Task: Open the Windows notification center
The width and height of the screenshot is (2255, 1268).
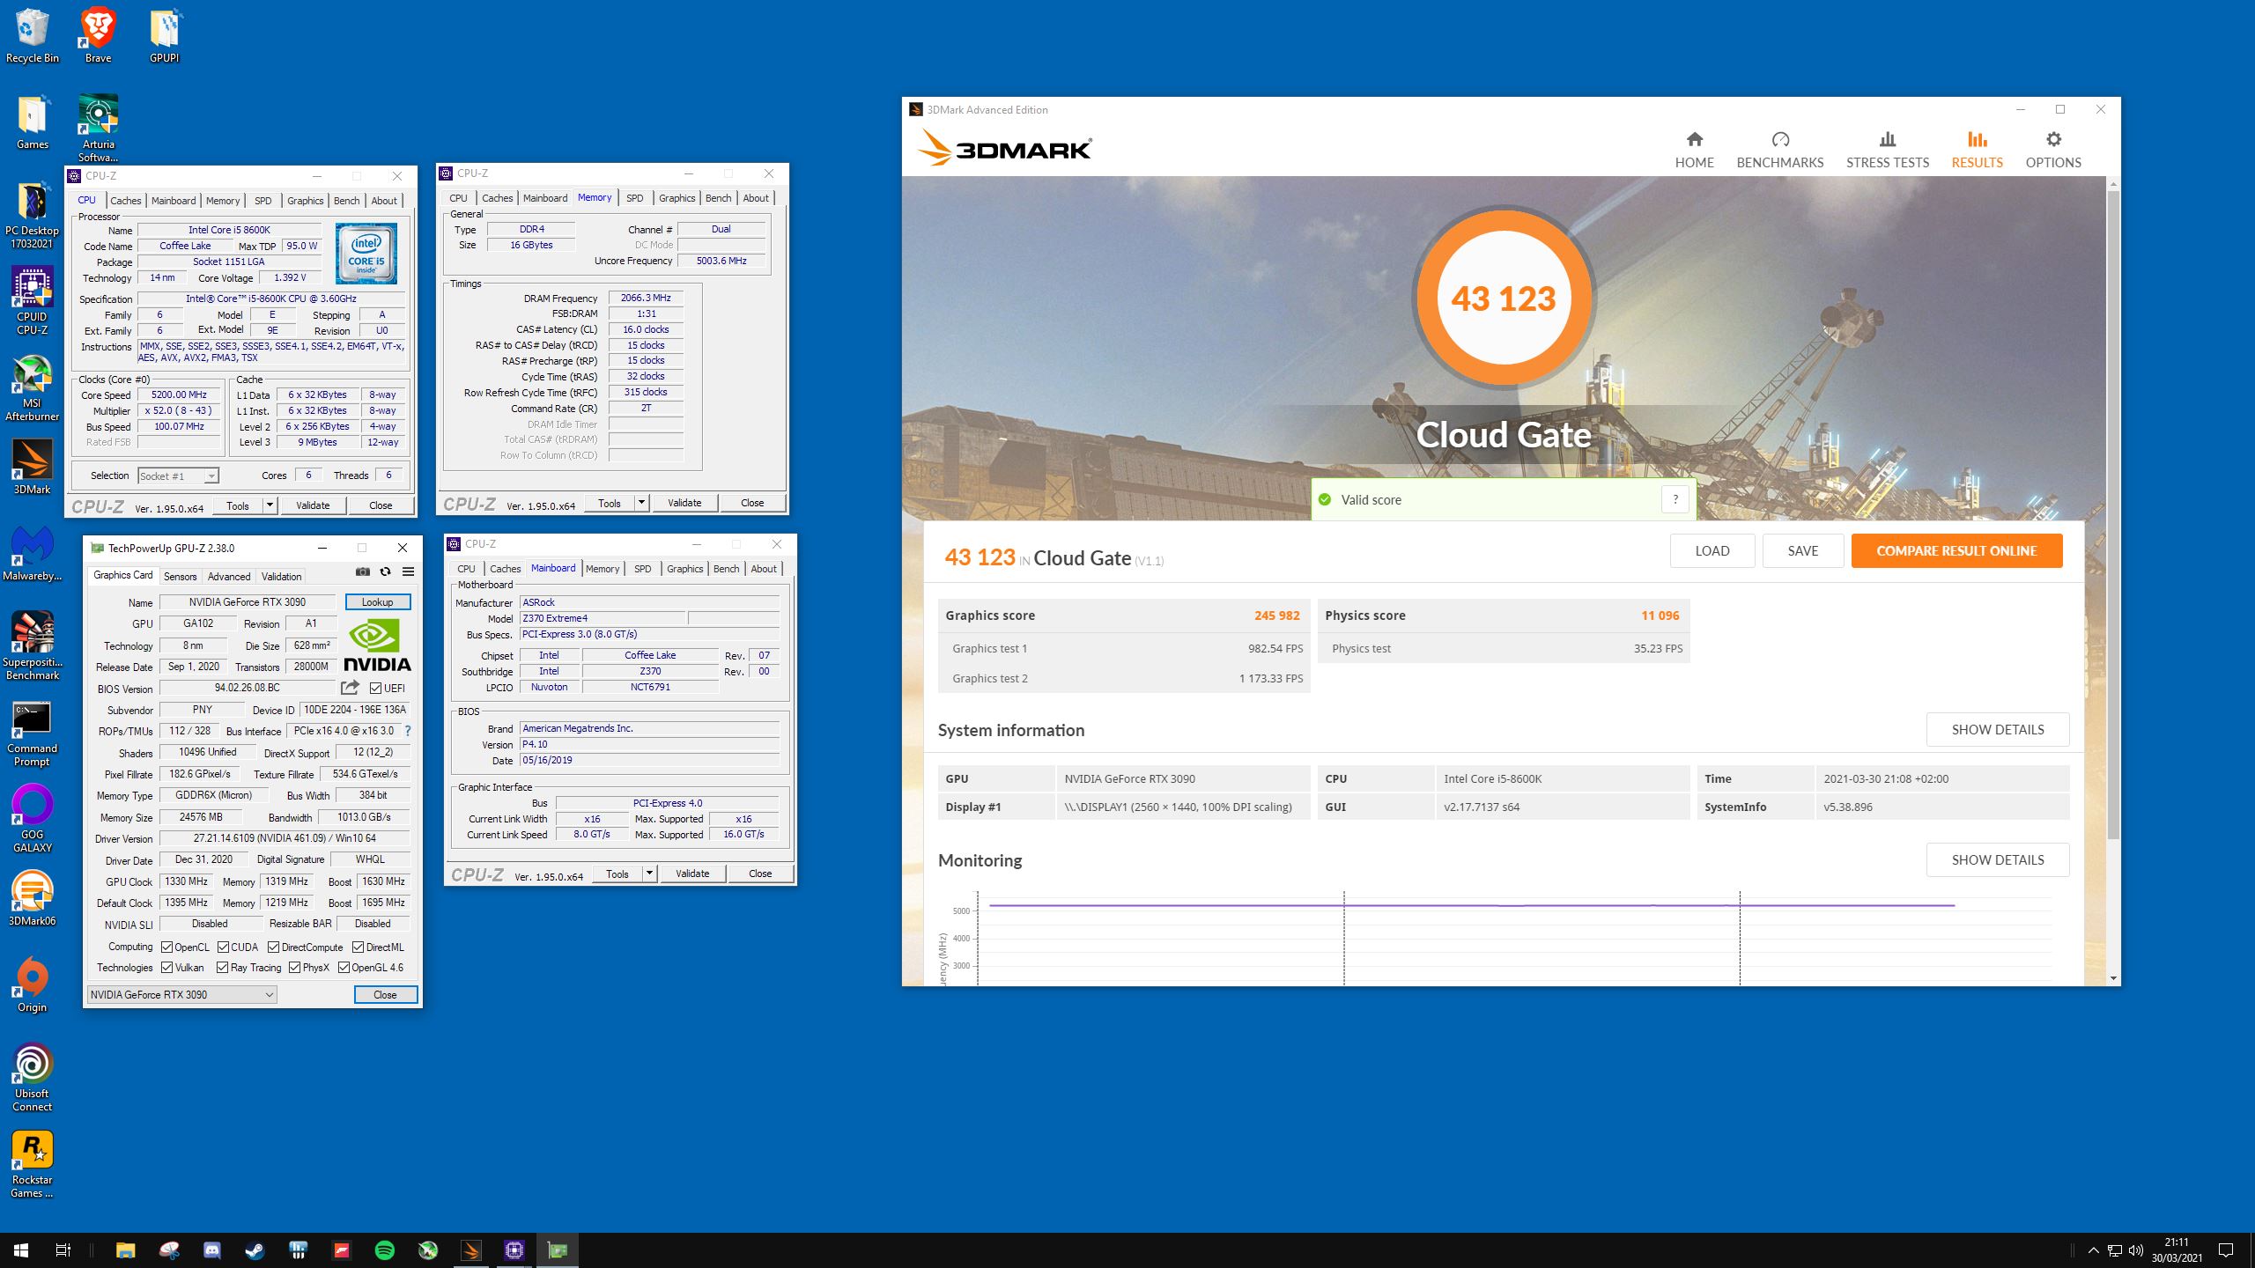Action: (2226, 1250)
